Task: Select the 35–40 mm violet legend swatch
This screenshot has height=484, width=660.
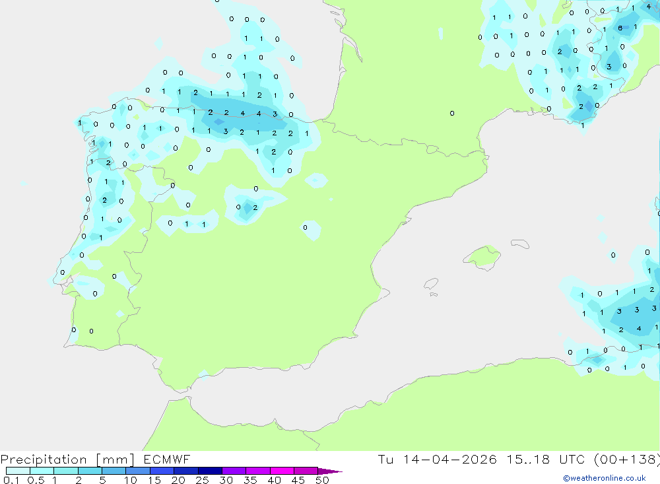Action: (257, 471)
